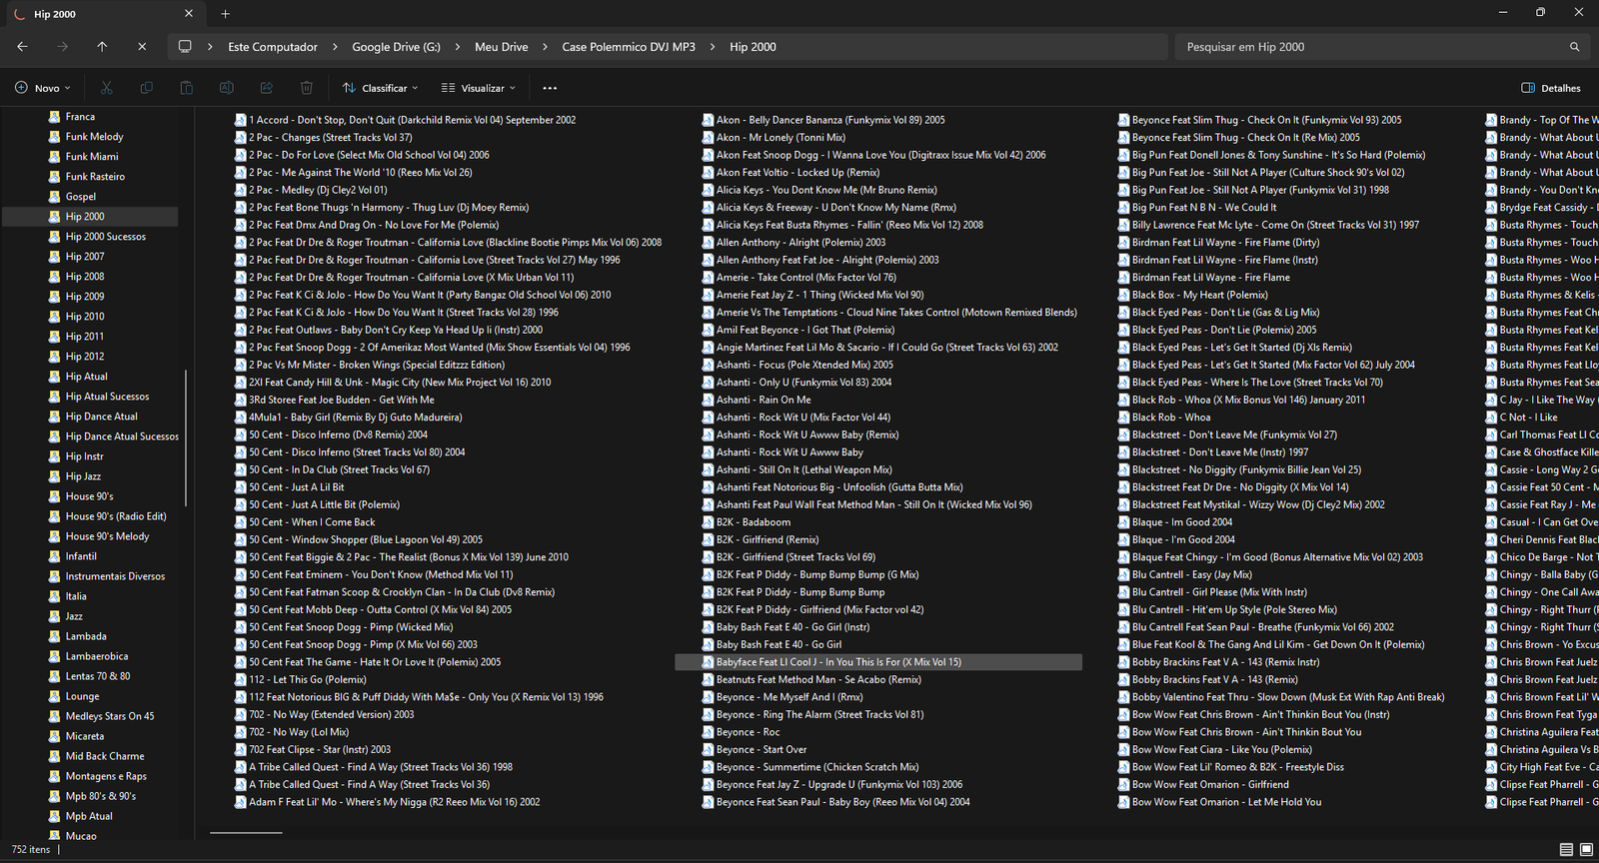This screenshot has height=863, width=1599.
Task: Open the Visualizar view dropdown
Action: click(479, 88)
